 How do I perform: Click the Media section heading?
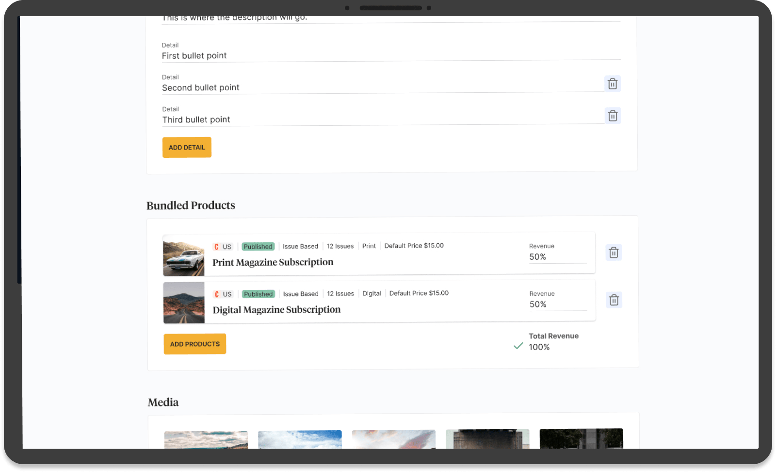163,403
